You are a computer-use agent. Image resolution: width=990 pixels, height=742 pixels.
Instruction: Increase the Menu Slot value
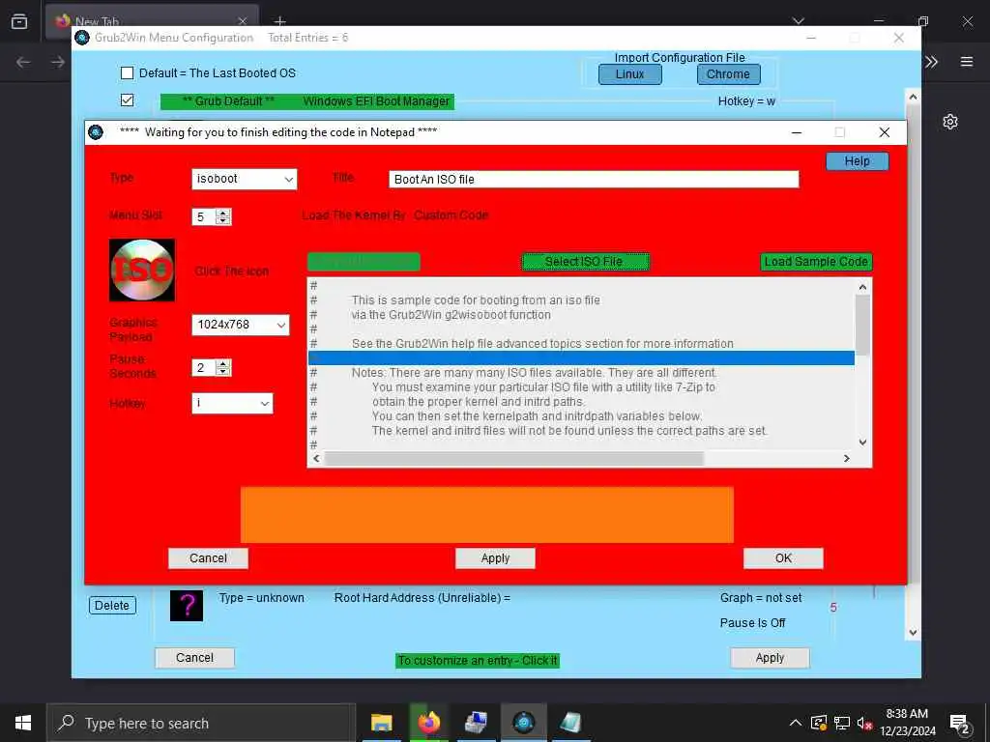(x=223, y=213)
